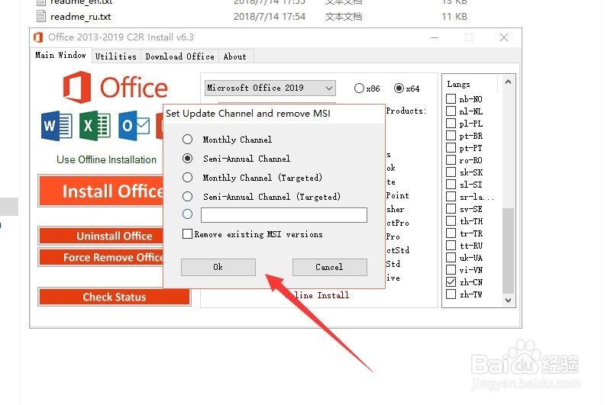Screen dimensions: 614x405
Task: Uncheck the zh-CN language box
Action: (451, 282)
